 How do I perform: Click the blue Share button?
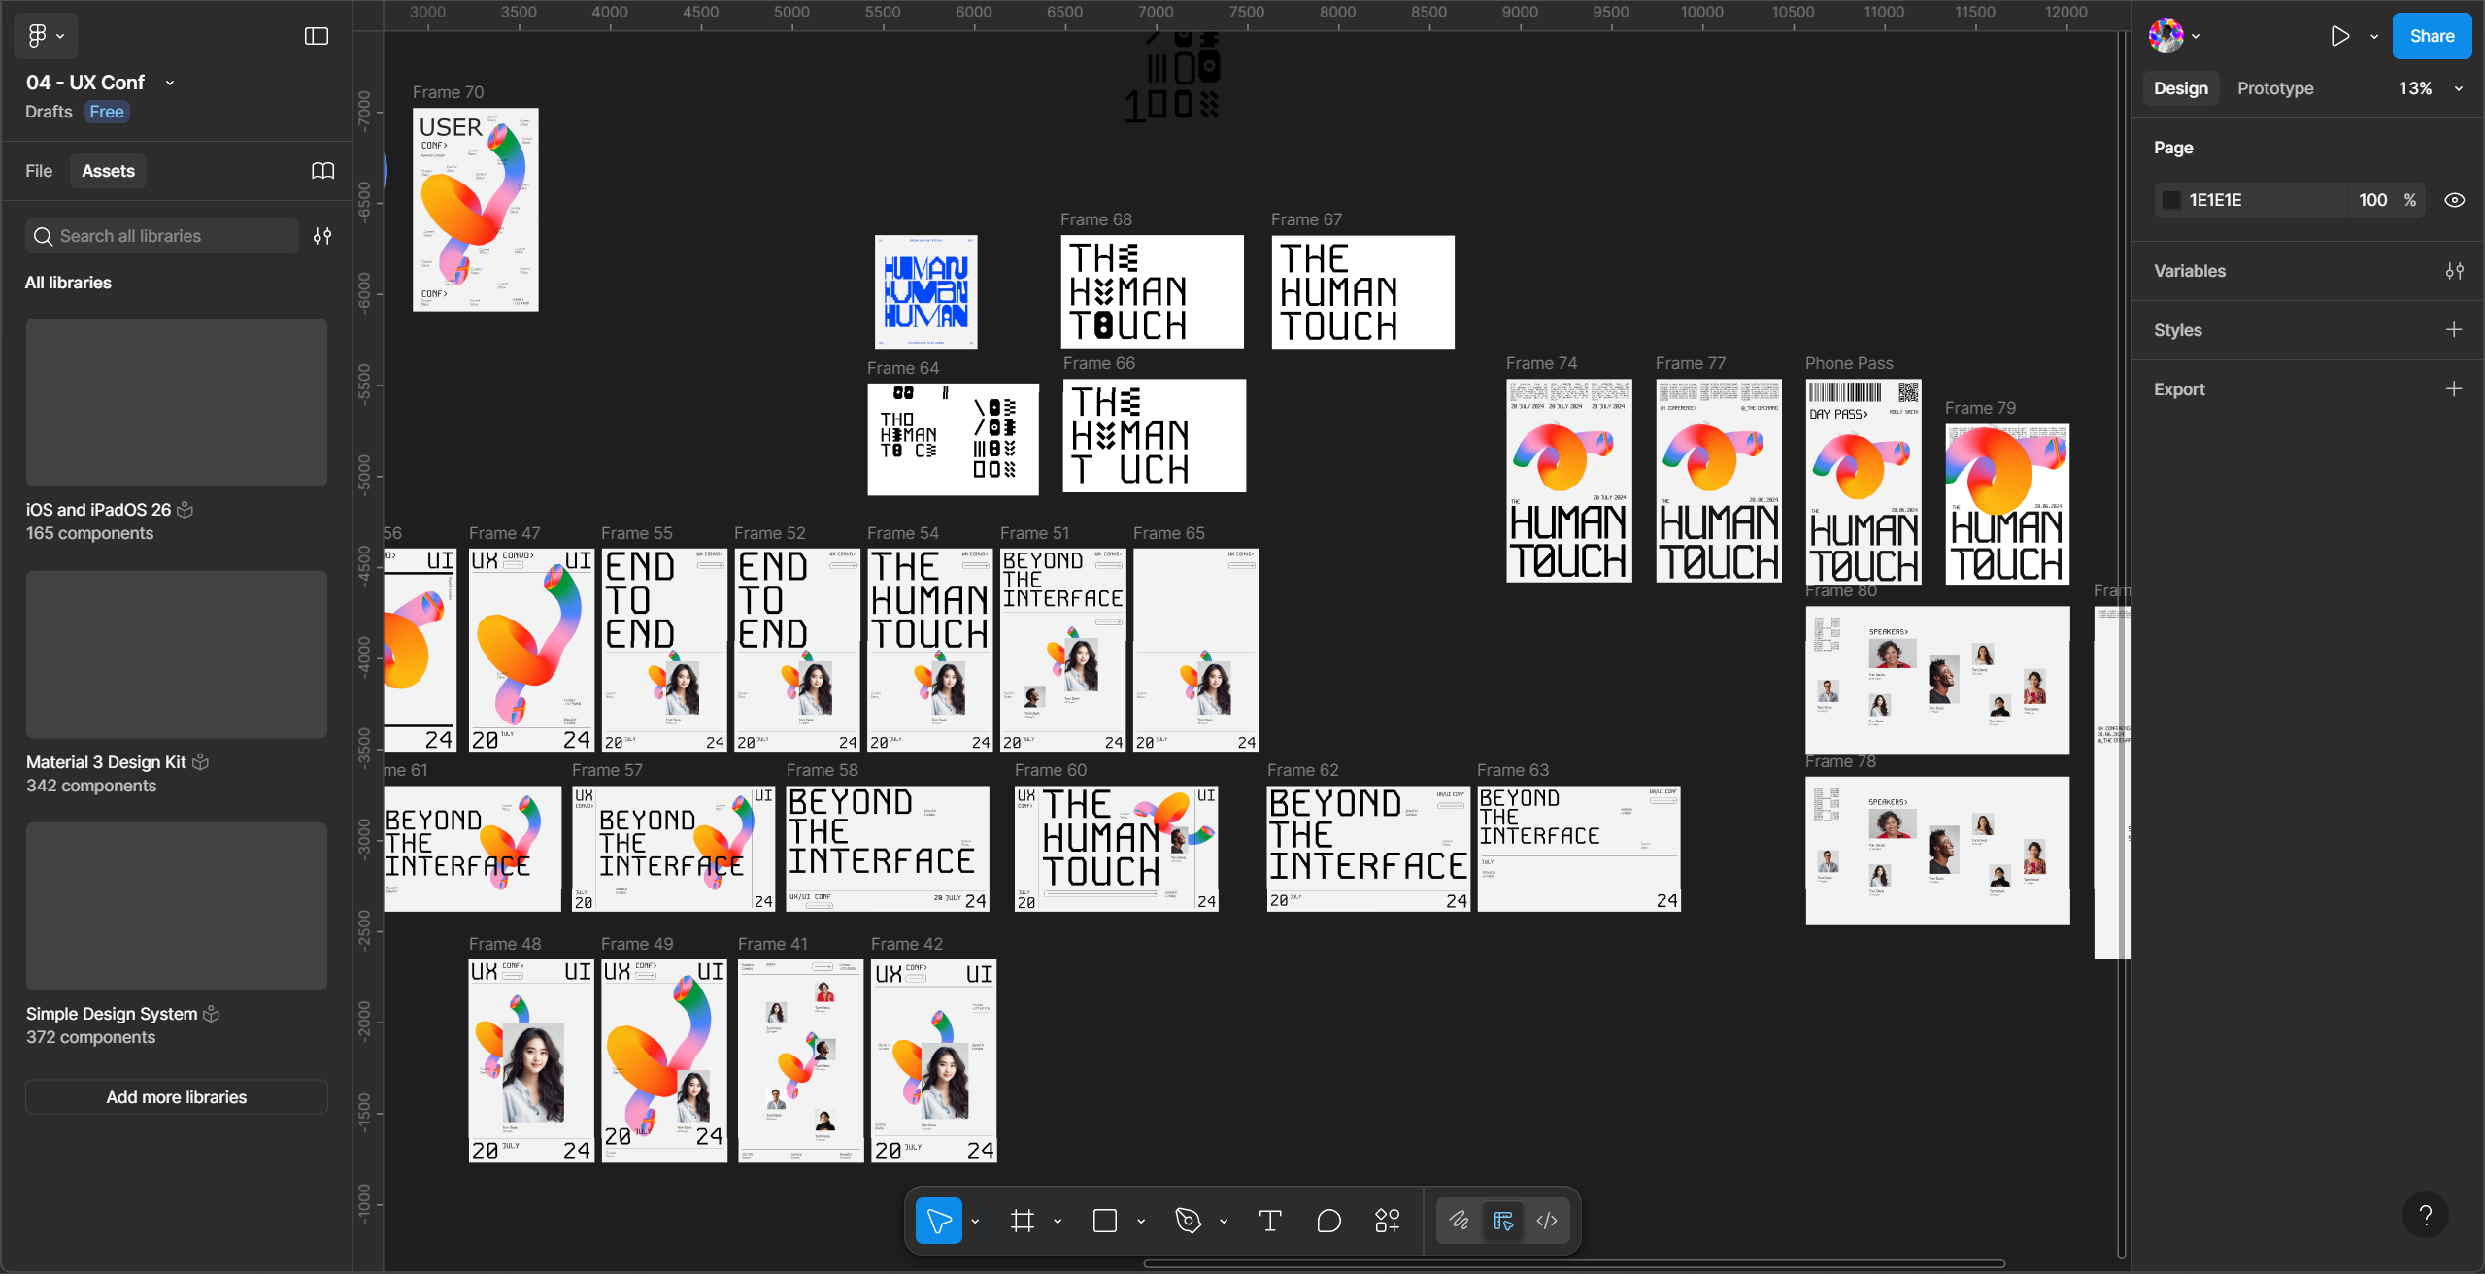[2431, 36]
